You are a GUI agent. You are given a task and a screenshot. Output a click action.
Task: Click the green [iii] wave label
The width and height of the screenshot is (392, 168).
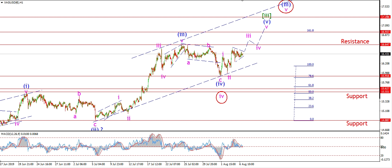coord(266,16)
